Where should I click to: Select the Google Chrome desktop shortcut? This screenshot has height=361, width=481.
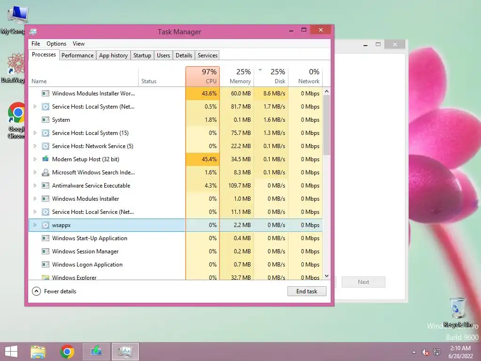pos(16,120)
